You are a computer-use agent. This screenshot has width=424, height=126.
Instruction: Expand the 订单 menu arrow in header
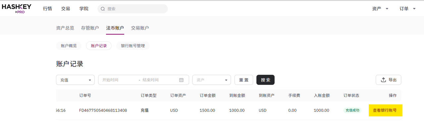pos(414,9)
